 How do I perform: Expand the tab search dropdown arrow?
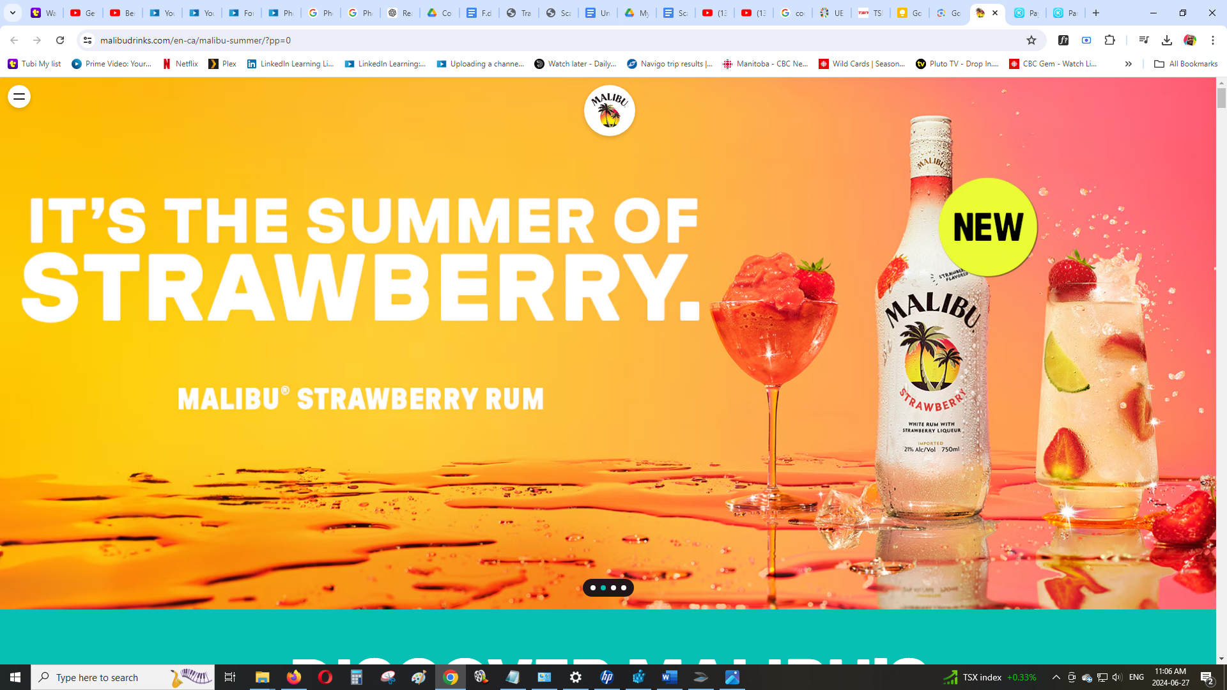pyautogui.click(x=13, y=13)
